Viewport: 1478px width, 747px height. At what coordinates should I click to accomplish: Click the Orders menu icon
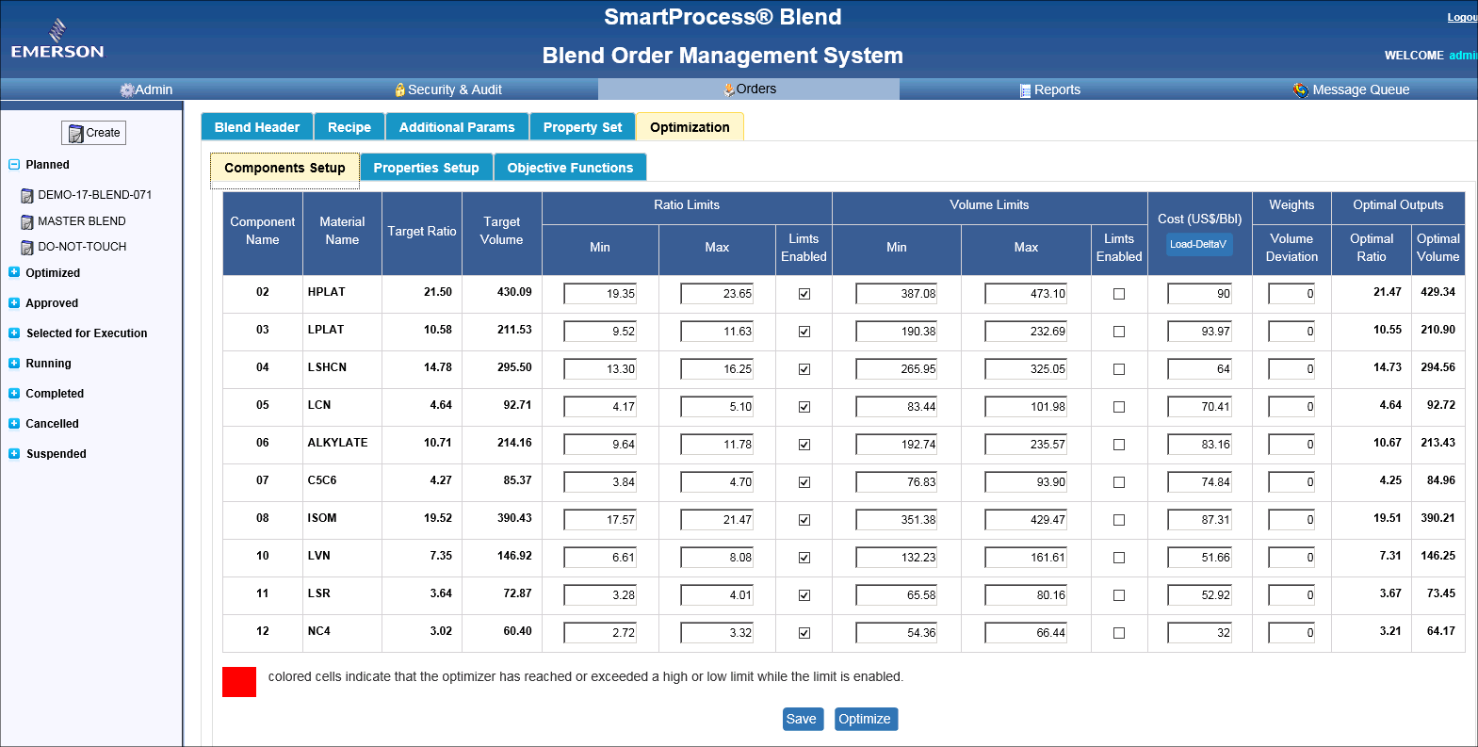729,89
